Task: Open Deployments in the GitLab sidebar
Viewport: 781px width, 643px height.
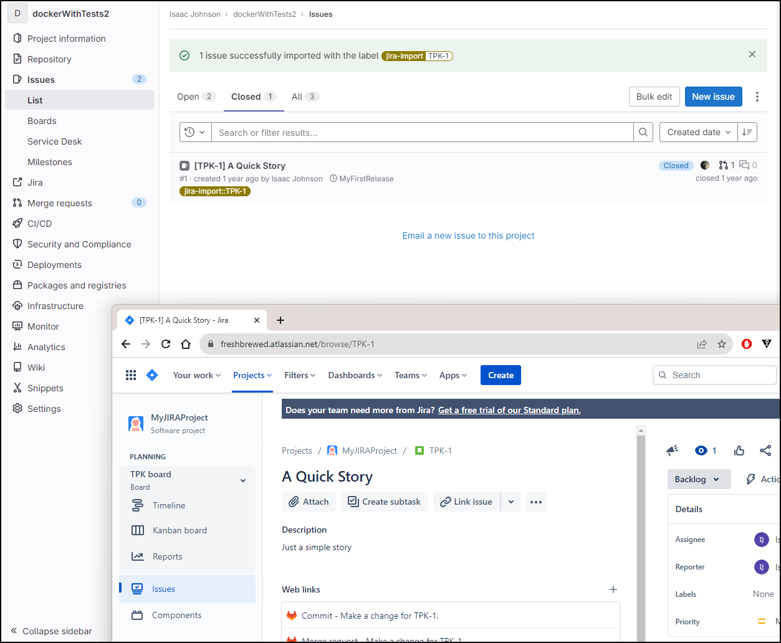Action: pyautogui.click(x=79, y=265)
